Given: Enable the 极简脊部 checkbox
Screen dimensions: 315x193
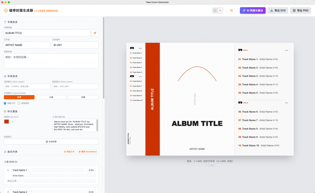Looking at the screenshot, I should (19, 103).
